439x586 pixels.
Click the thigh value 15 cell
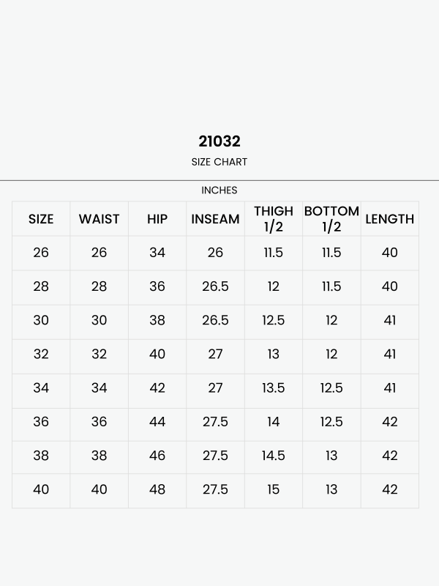(274, 489)
